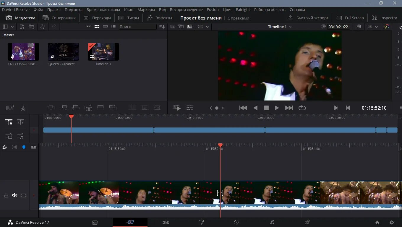Jump to the end of timeline
The image size is (402, 227).
point(289,108)
